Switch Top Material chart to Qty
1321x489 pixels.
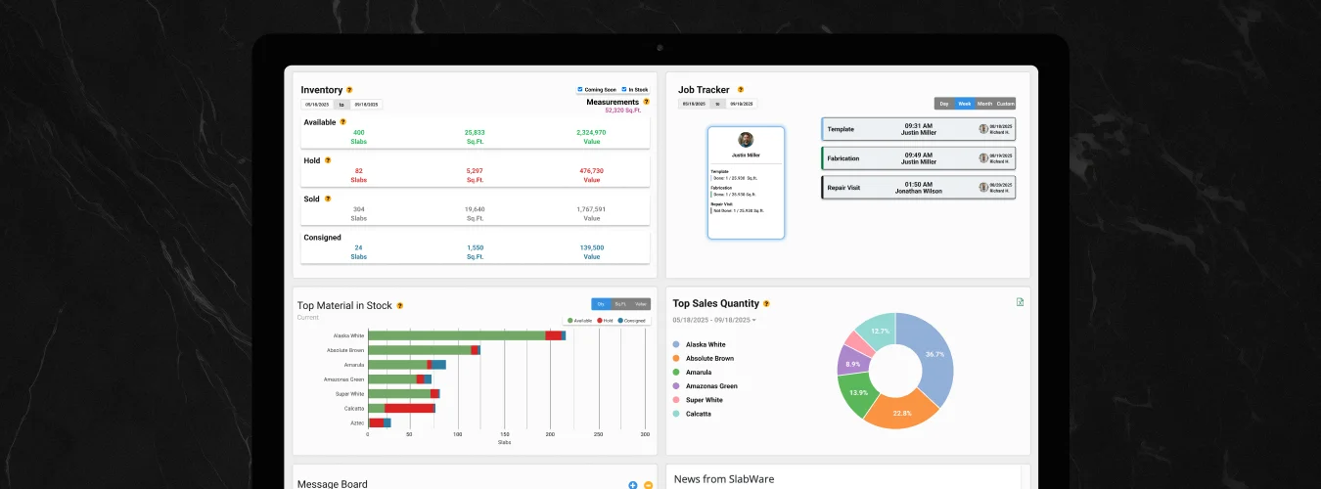(x=601, y=304)
